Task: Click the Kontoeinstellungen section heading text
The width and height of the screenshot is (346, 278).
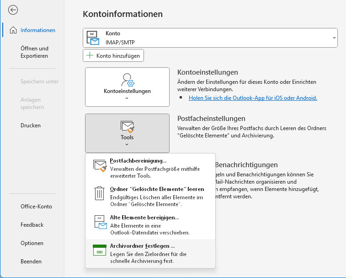Action: point(208,72)
